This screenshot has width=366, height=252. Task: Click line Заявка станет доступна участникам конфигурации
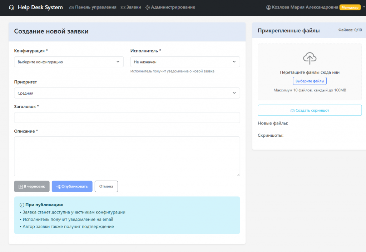tap(74, 212)
